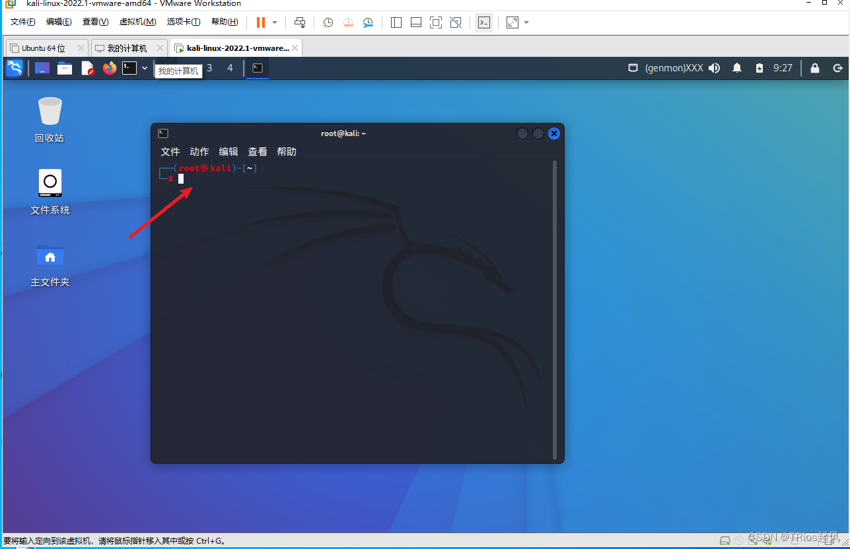The image size is (850, 549).
Task: Click the (genmon)XXX panel monitor
Action: pyautogui.click(x=674, y=68)
